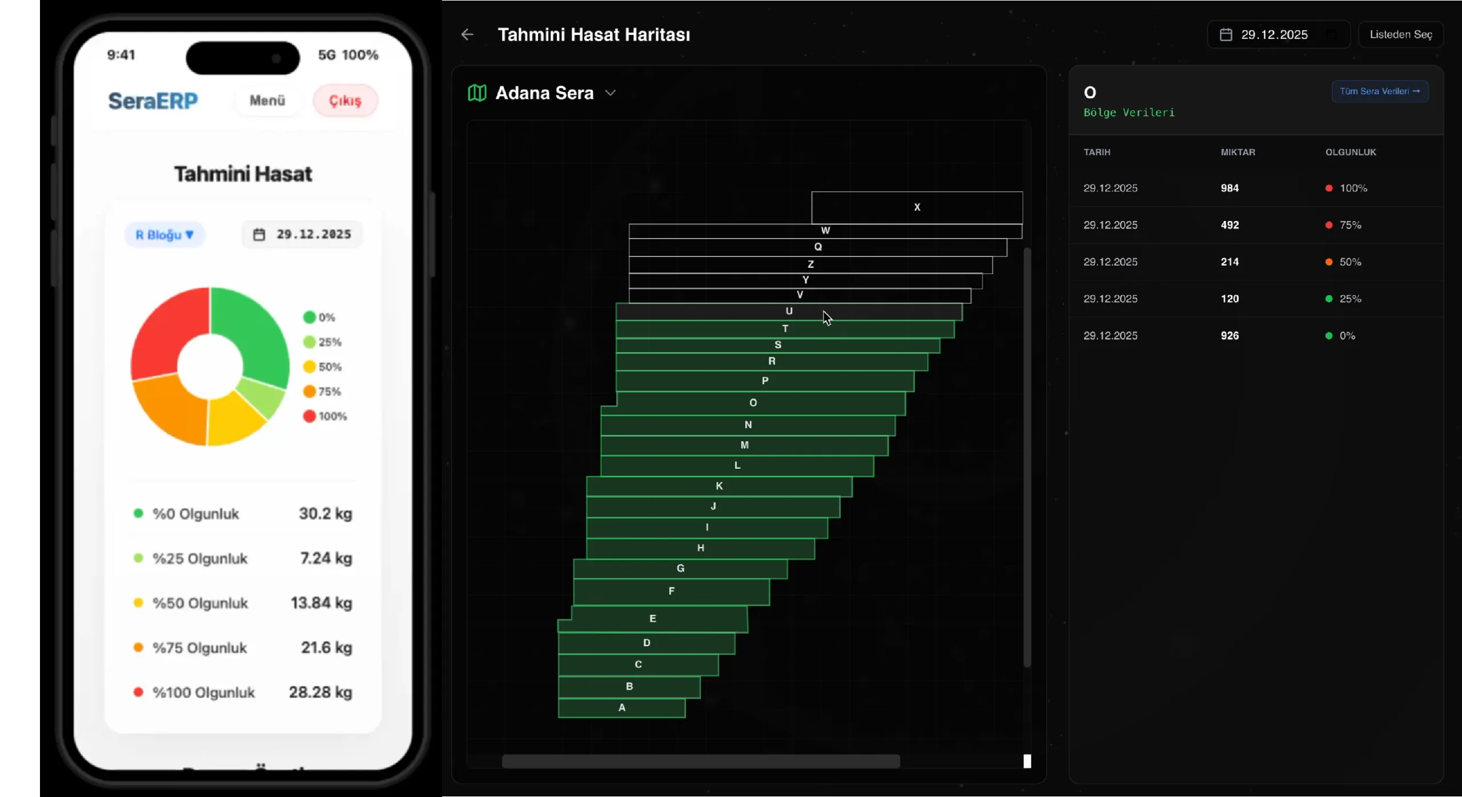Image resolution: width=1462 pixels, height=797 pixels.
Task: Open the Menü on phone
Action: (x=267, y=100)
